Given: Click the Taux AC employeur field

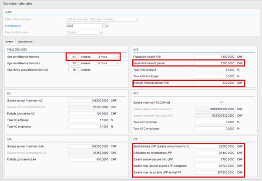Looking at the screenshot, I should coord(89,127).
